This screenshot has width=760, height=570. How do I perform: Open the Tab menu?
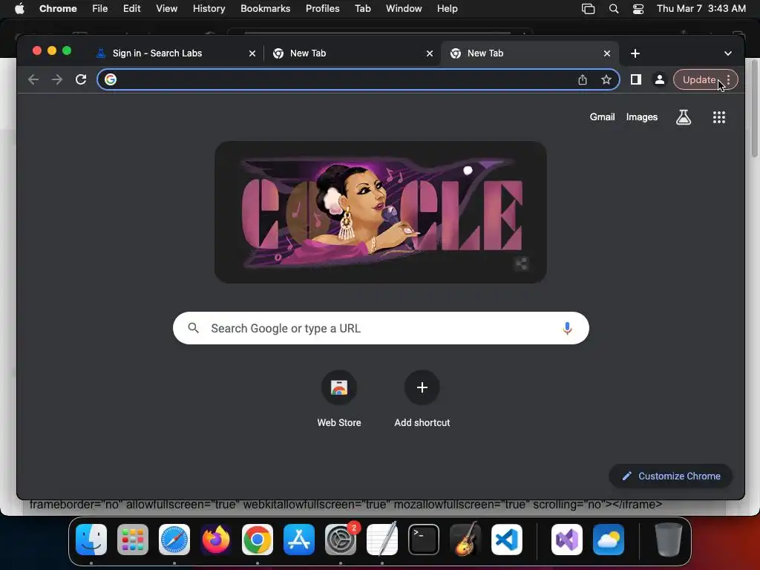362,9
